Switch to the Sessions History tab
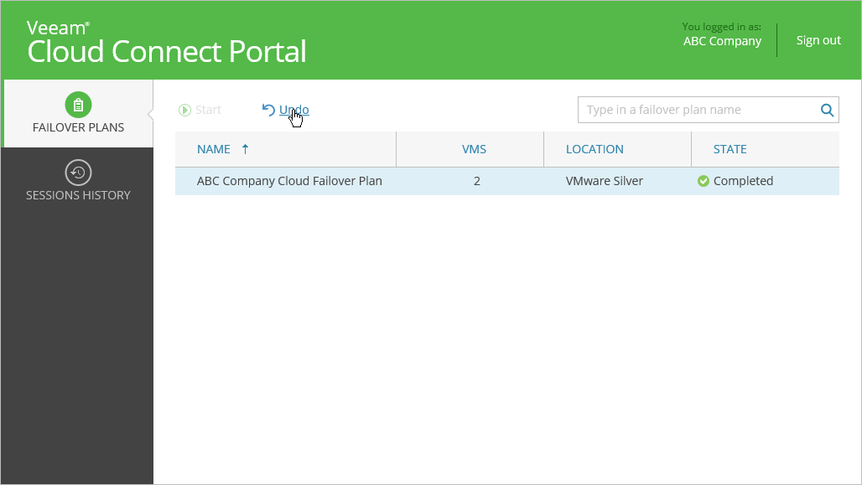 point(78,183)
